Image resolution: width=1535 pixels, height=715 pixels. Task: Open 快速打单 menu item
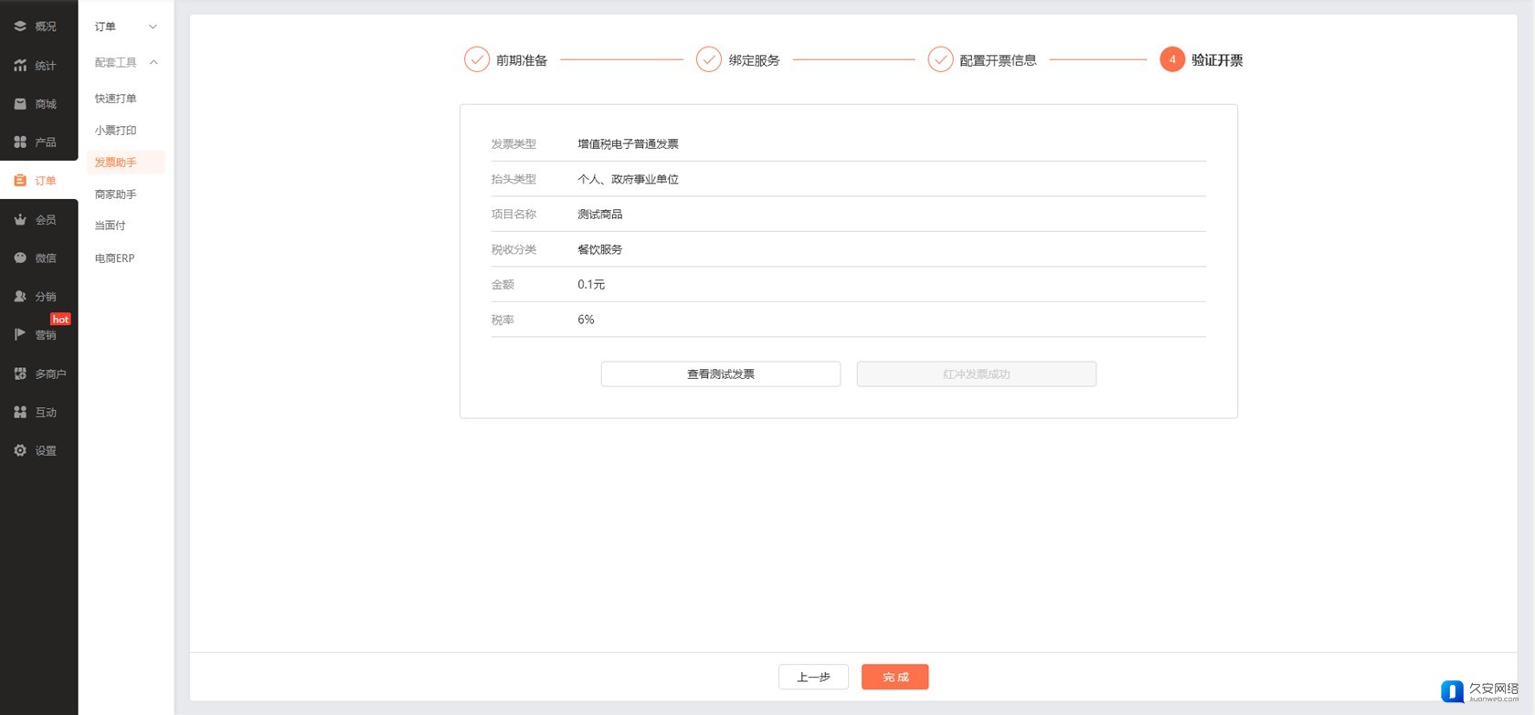point(116,99)
